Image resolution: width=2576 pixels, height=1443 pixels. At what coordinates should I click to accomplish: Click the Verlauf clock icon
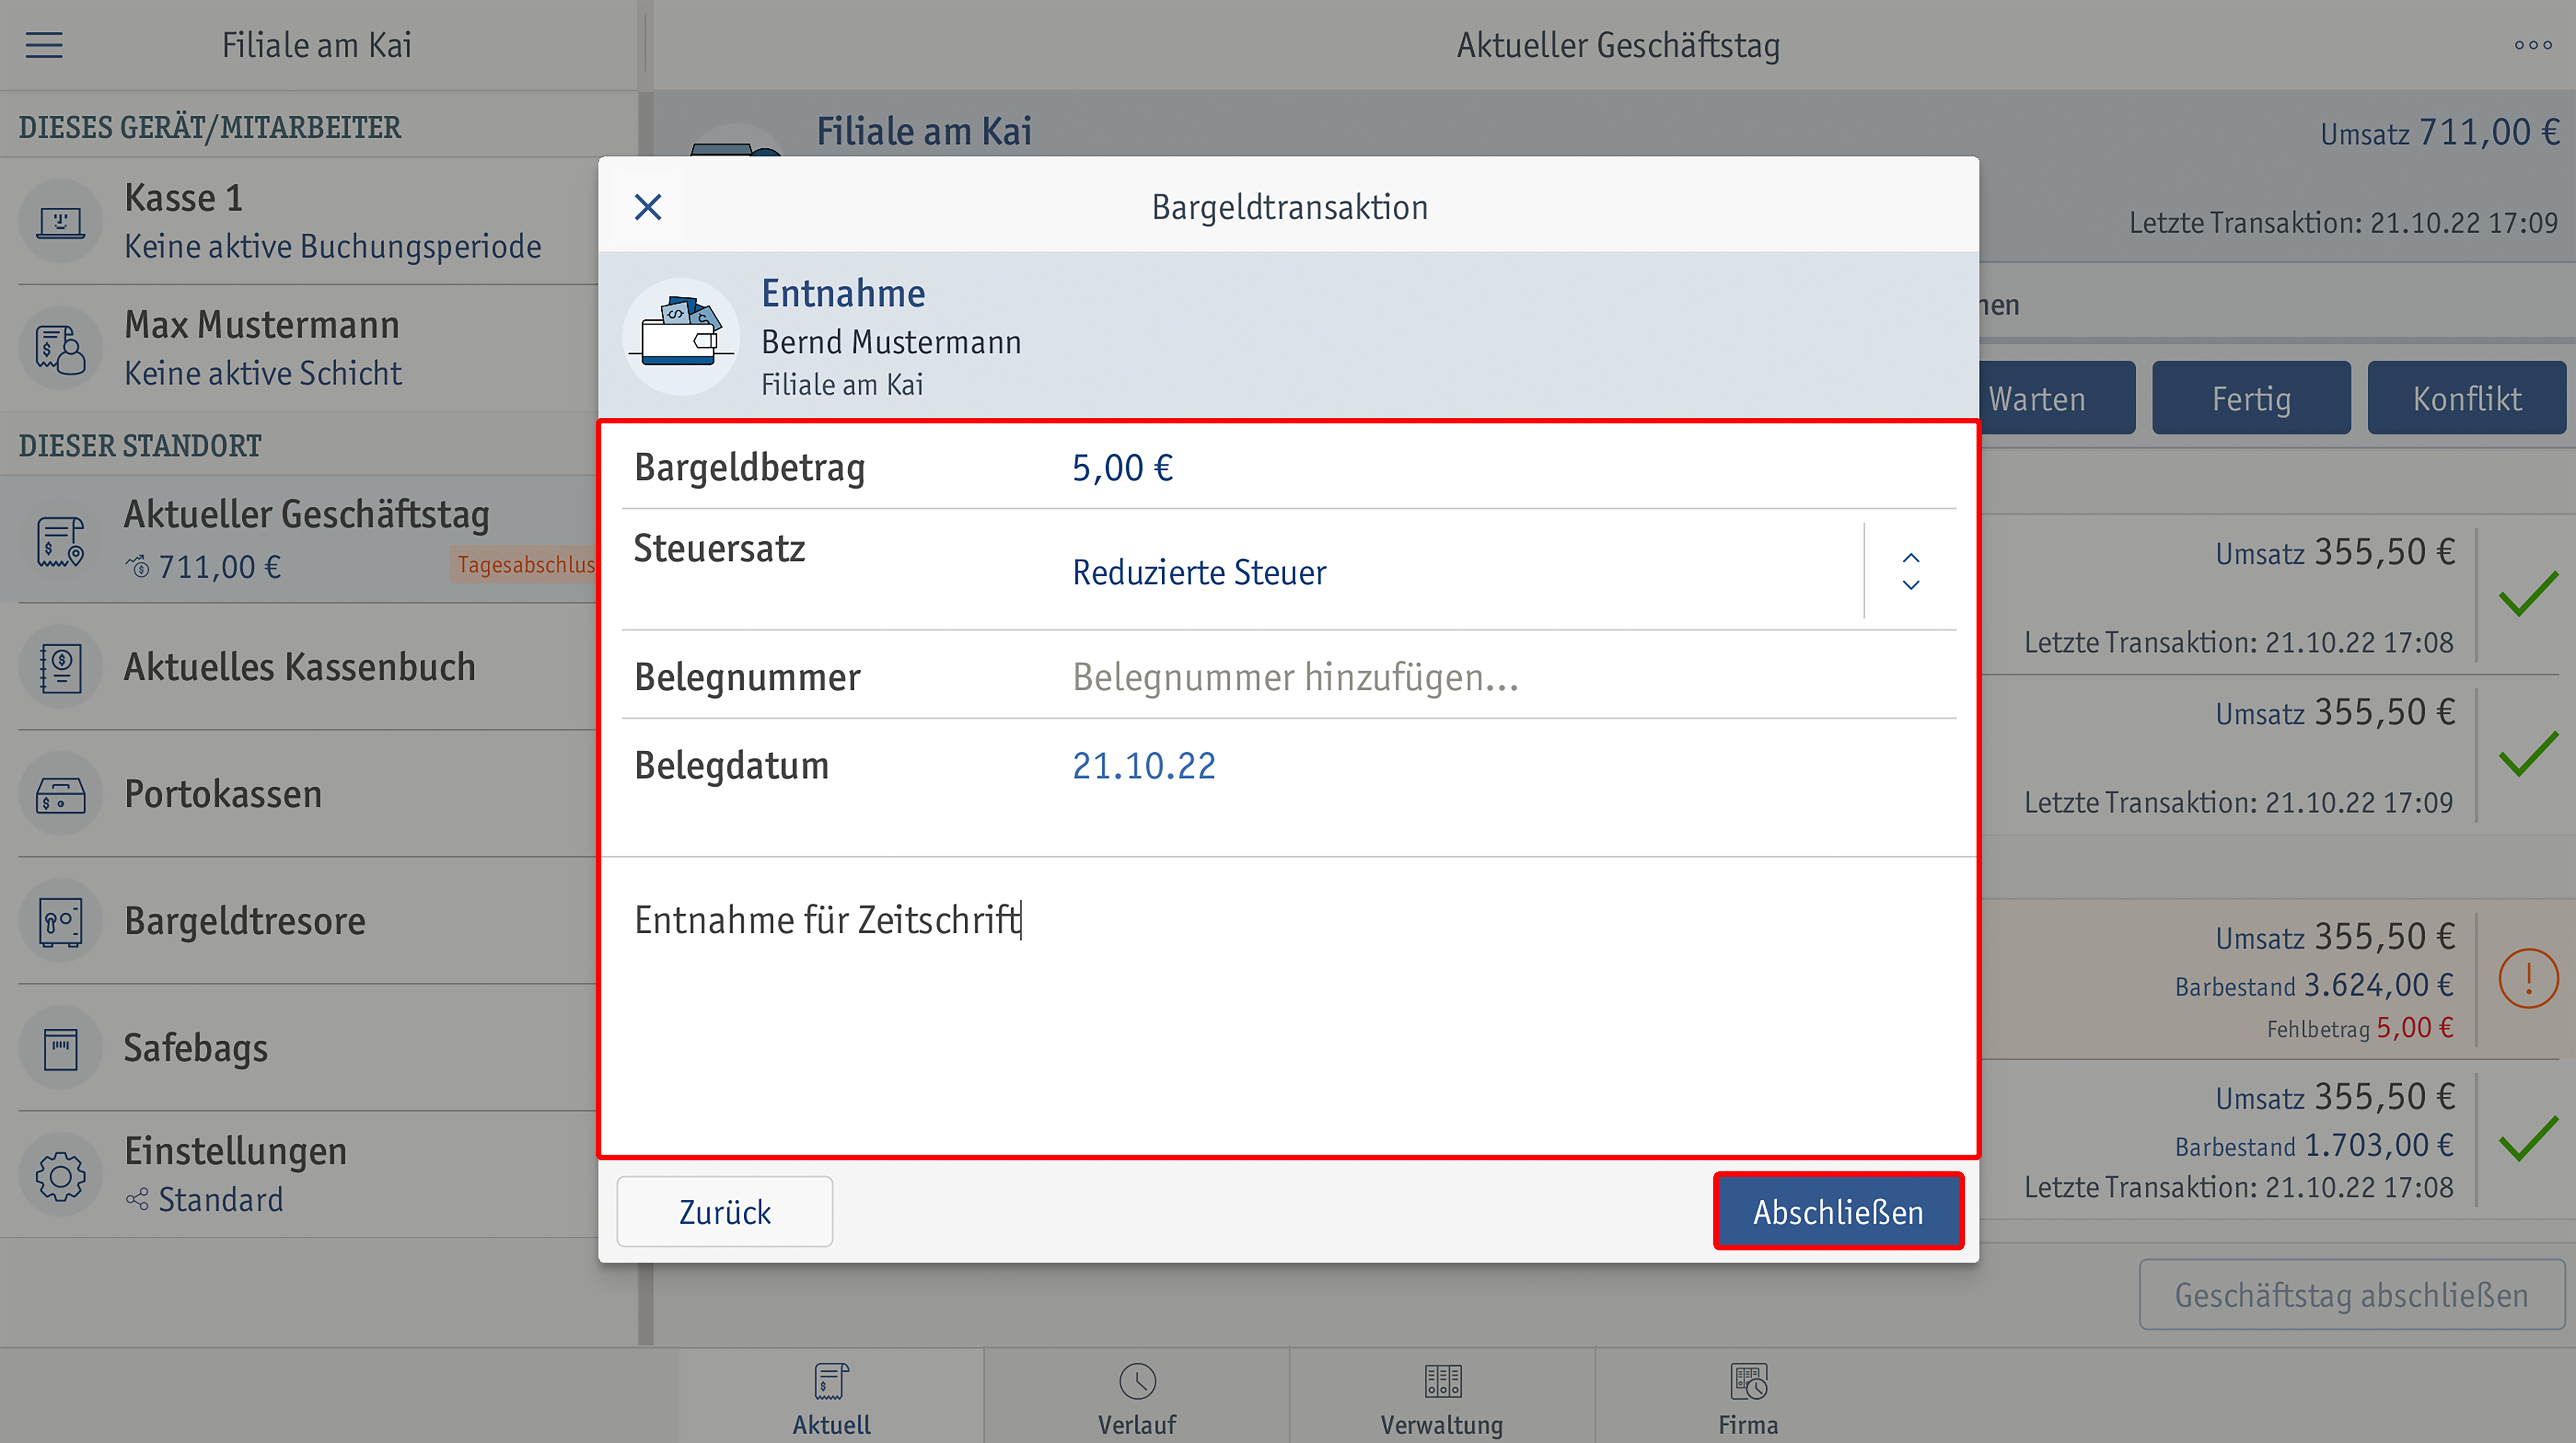[x=1137, y=1382]
